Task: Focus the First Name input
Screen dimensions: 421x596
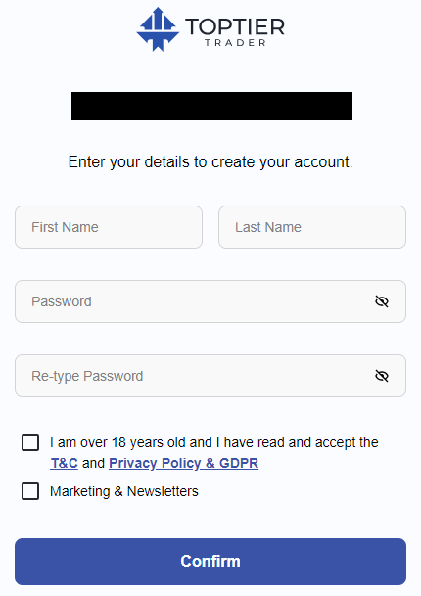Action: coord(109,227)
